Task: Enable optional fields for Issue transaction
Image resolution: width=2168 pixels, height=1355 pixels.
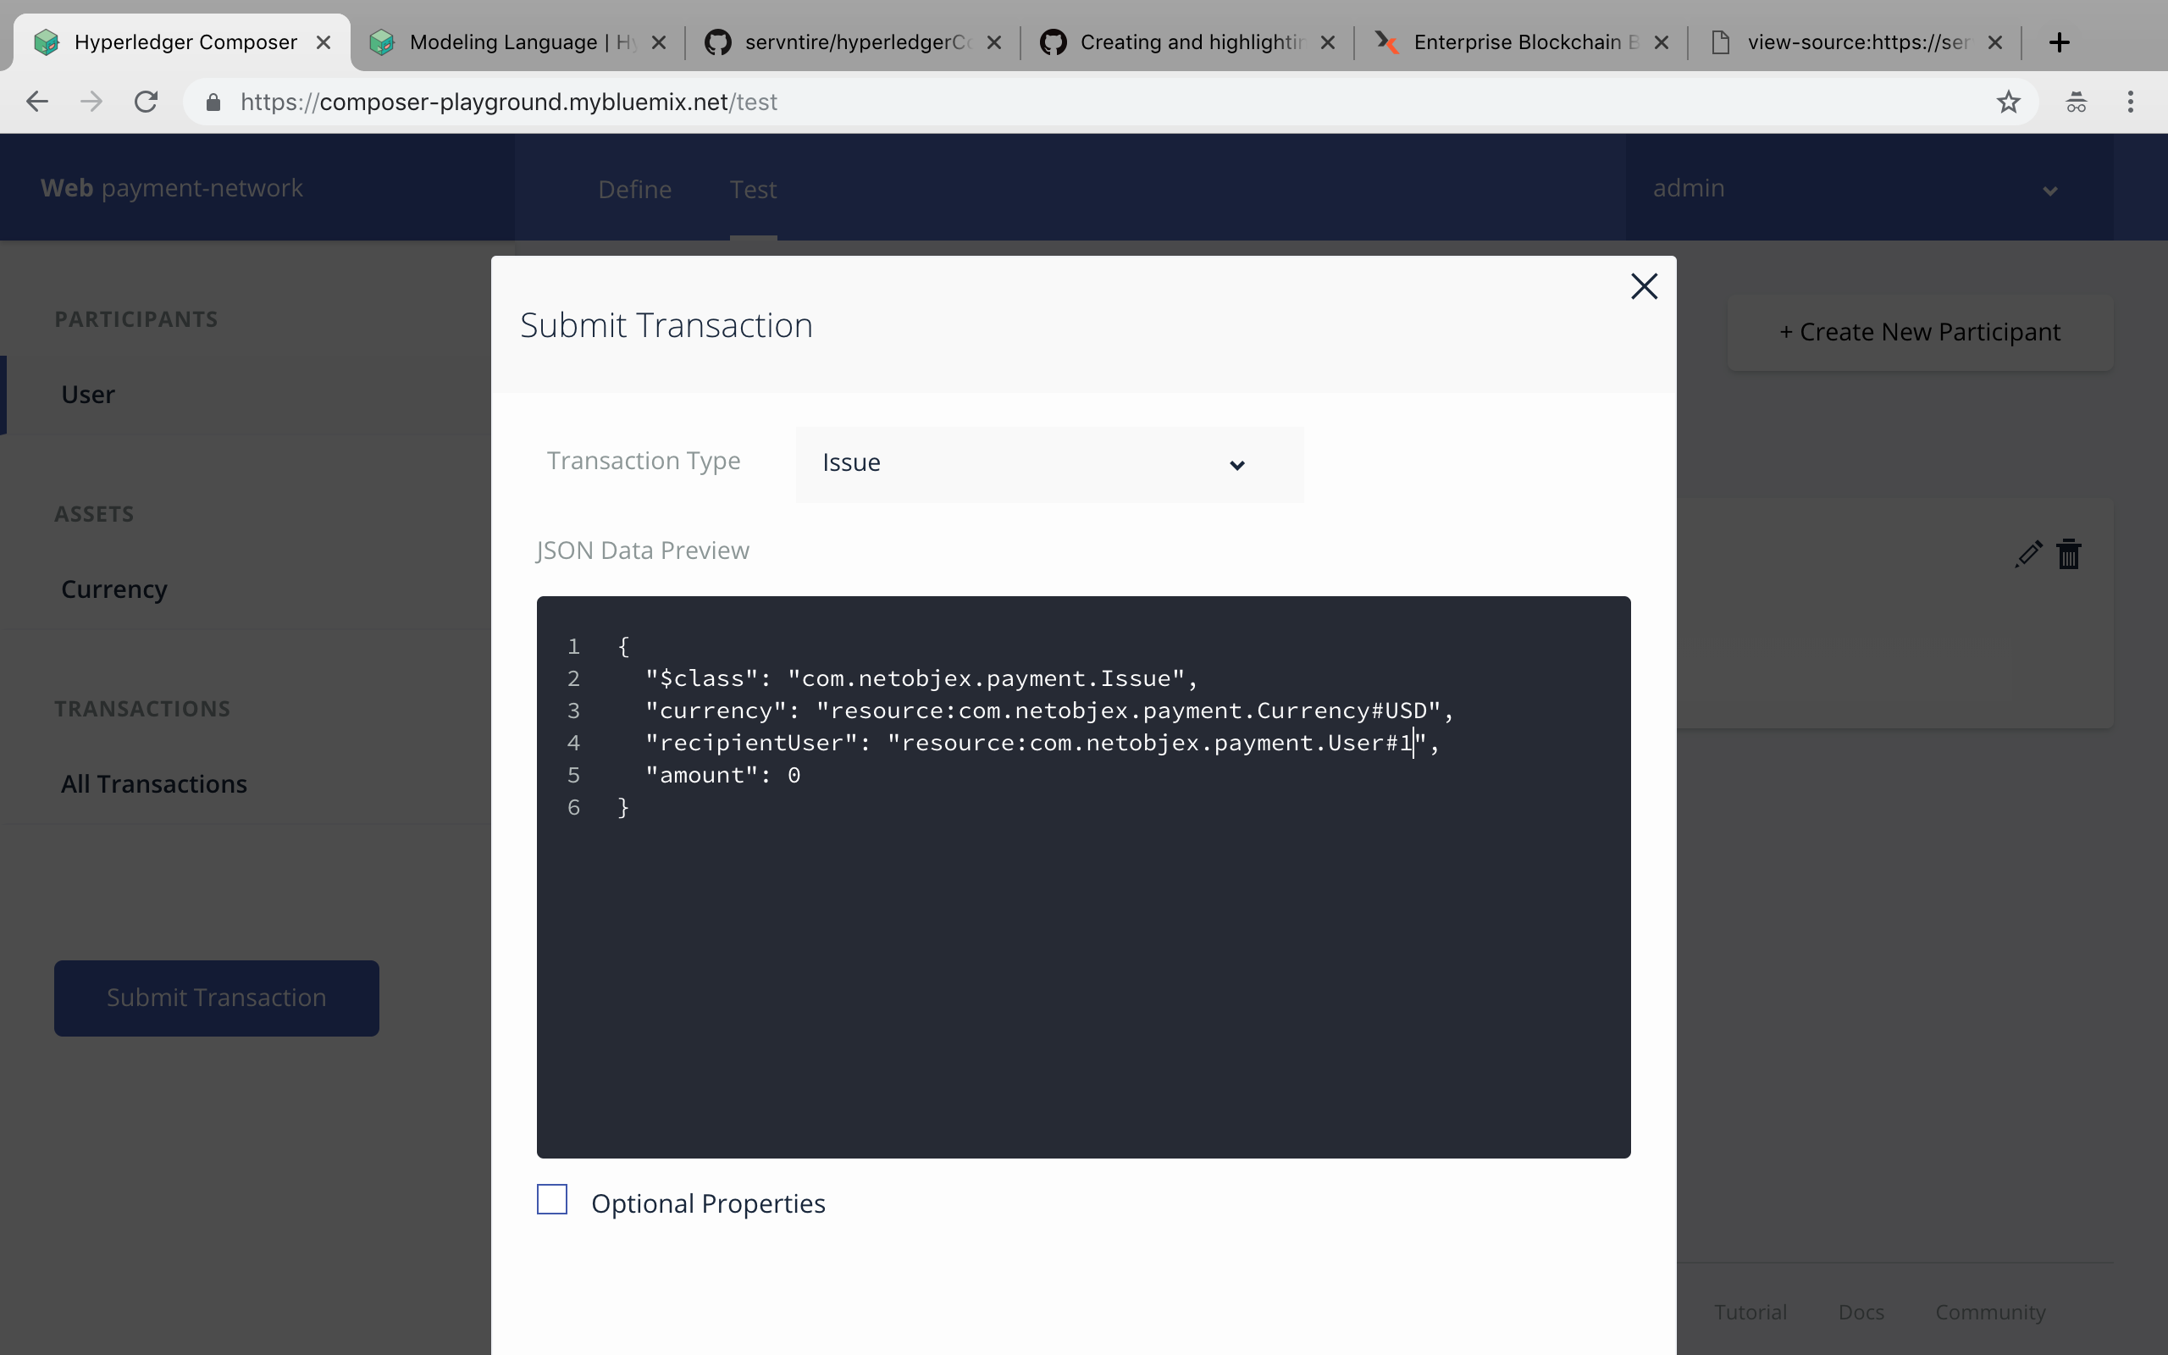Action: tap(552, 1202)
